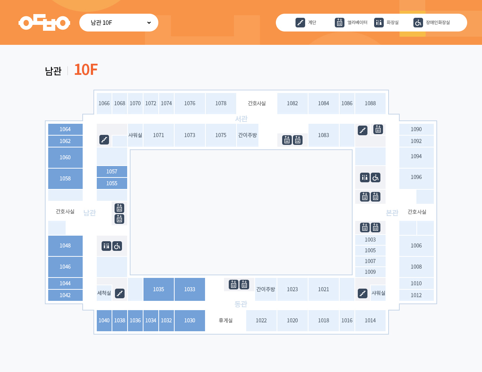This screenshot has height=372, width=482.
Task: Select highlighted room 1035
Action: 159,289
